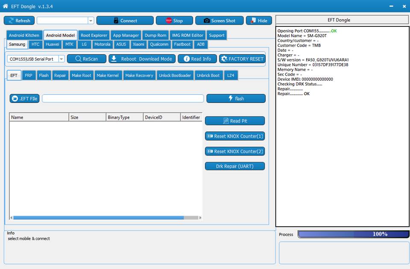410x269 pixels.
Task: Minimize the EFT Dongle window
Action: point(391,6)
